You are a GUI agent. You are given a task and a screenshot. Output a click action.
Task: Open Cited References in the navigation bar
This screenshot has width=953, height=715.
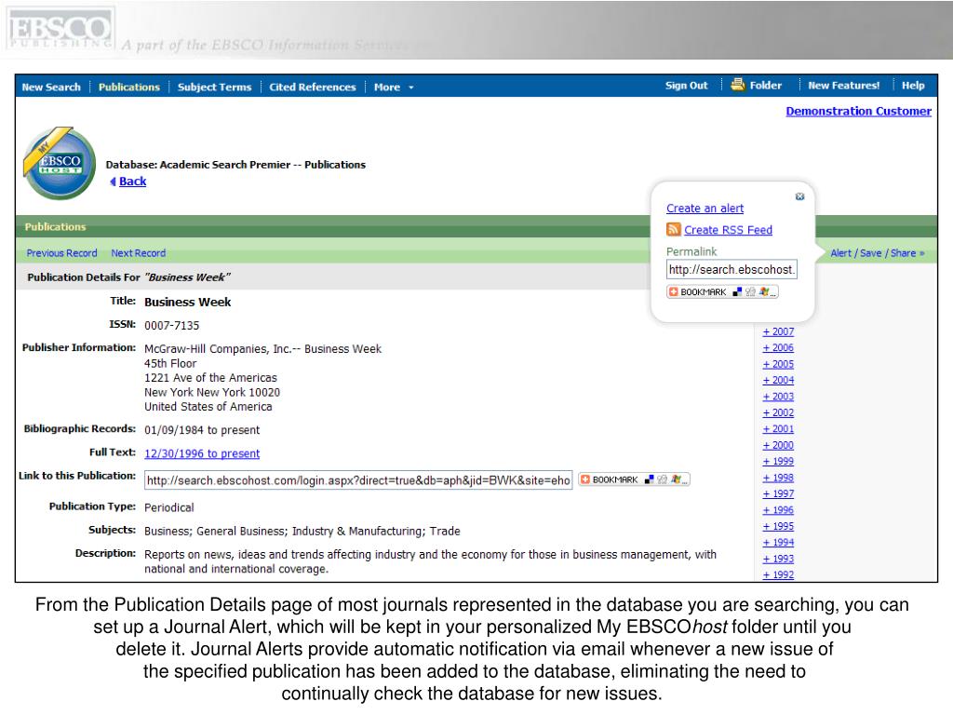pos(313,88)
